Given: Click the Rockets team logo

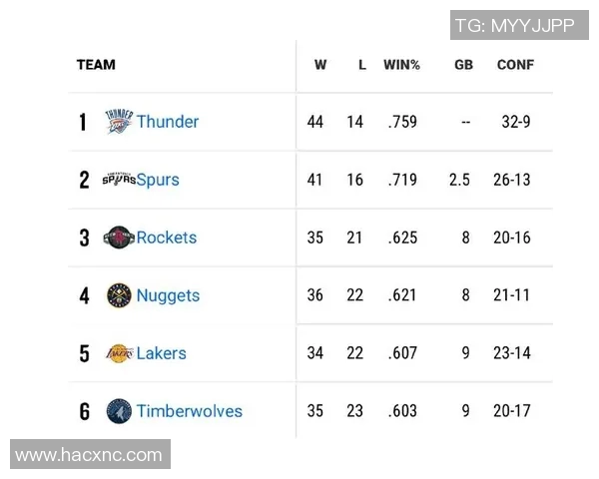Looking at the screenshot, I should coord(119,238).
